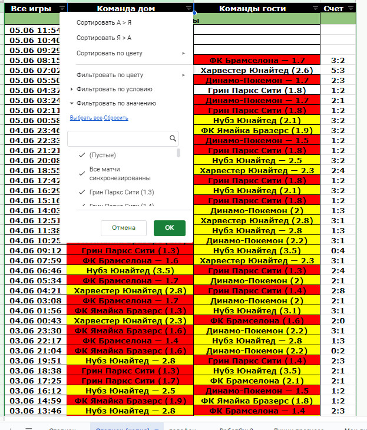The image size is (367, 430).
Task: Confirm the filter with ОК
Action: click(x=170, y=228)
